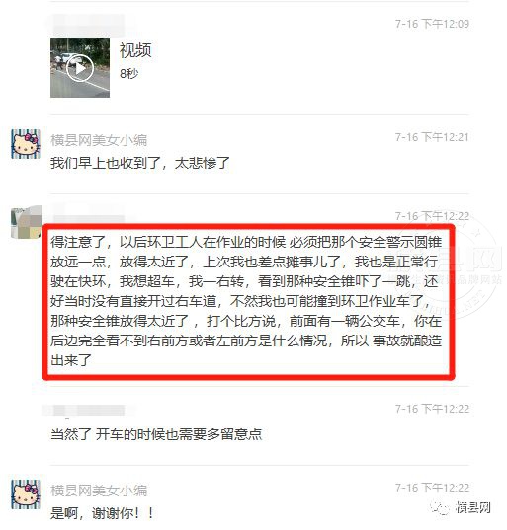Viewport: 507px width, 530px height.
Task: Click the 视频 label next to thumbnail
Action: pyautogui.click(x=135, y=50)
